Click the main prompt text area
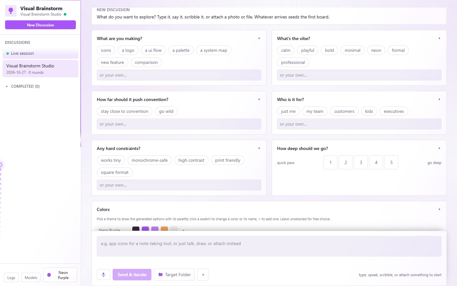The image size is (457, 286). (x=269, y=246)
